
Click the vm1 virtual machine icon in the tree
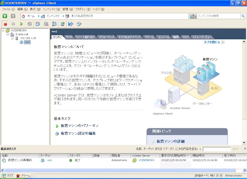coord(21,42)
